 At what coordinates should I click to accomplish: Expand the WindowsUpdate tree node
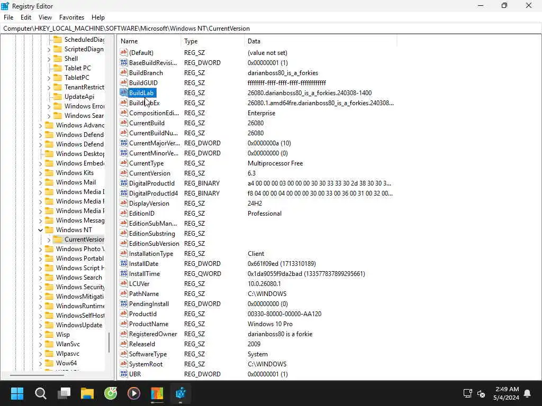point(40,325)
